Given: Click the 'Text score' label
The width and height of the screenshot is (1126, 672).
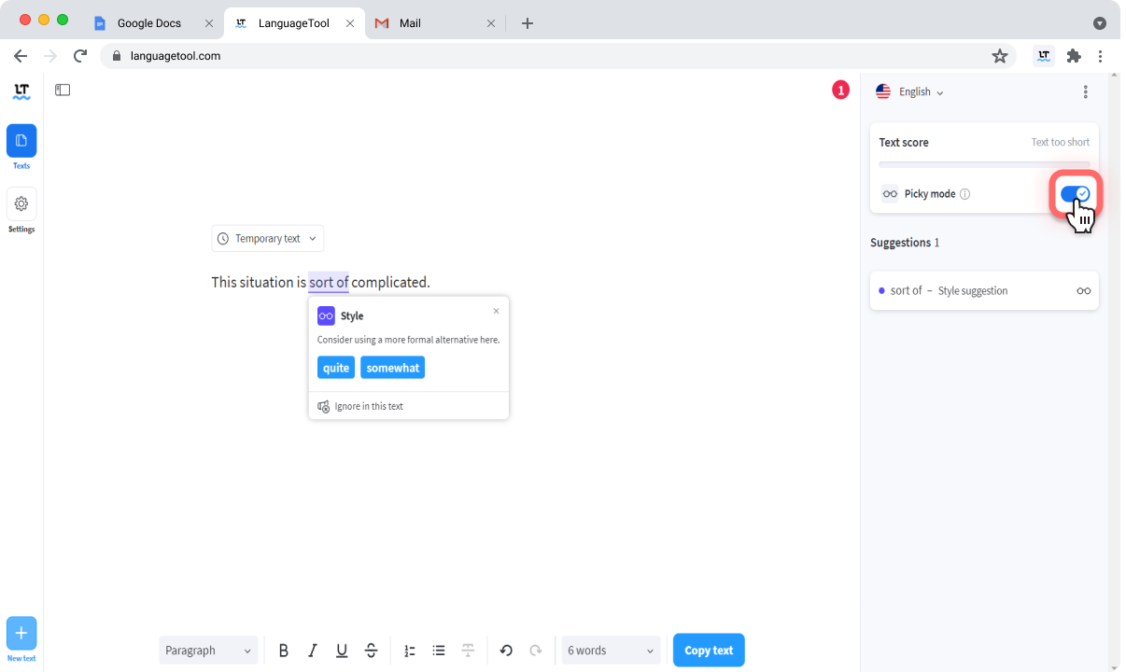Looking at the screenshot, I should pos(904,143).
